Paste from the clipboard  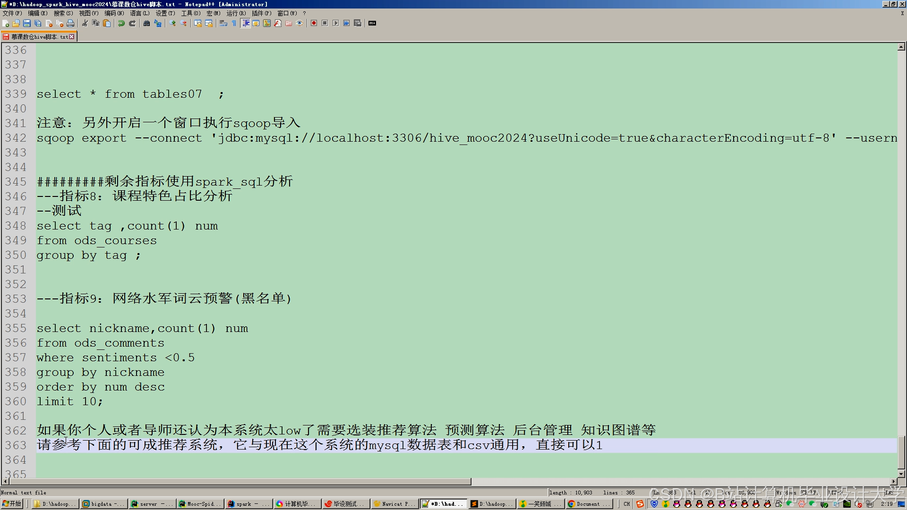[107, 23]
